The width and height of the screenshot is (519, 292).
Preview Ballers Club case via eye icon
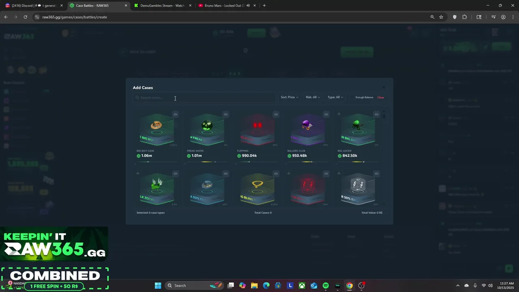pos(326,114)
